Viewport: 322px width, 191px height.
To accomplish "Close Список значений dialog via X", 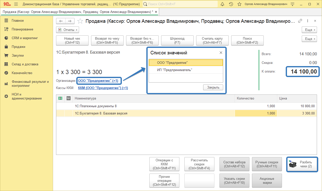I will pos(221,53).
